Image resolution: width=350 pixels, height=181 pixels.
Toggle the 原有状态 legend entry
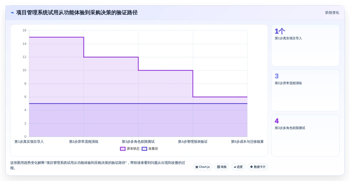(x=130, y=149)
